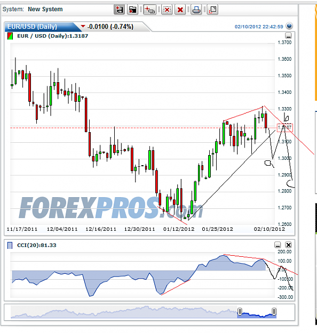Click the -0.0100 (-0.74%) change value
This screenshot has width=317, height=333.
(x=110, y=27)
